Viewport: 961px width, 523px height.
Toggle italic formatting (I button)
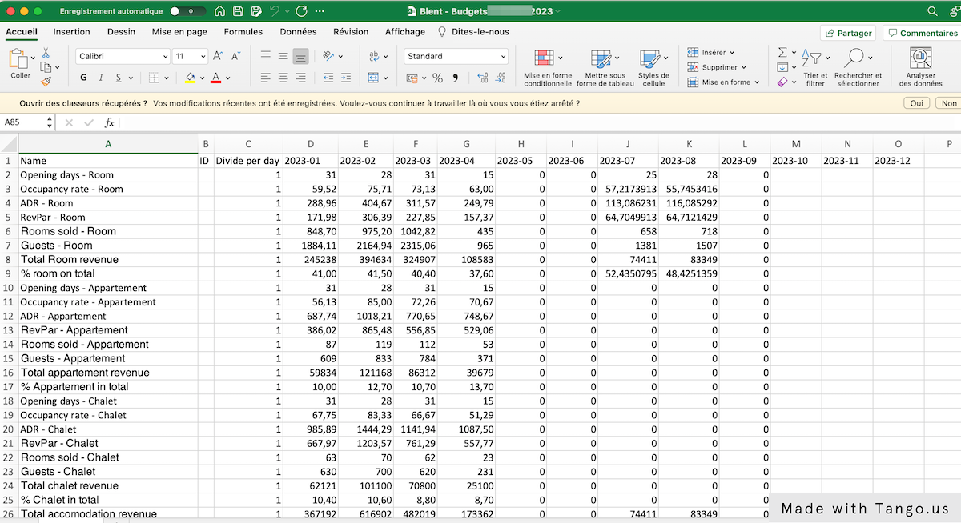101,78
